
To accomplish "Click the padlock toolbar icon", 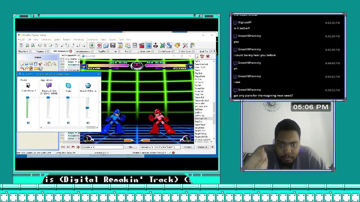I will coord(120,45).
